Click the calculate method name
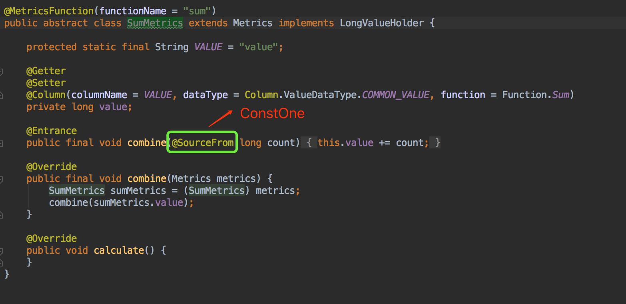Screen dimensions: 626x304 coord(119,250)
